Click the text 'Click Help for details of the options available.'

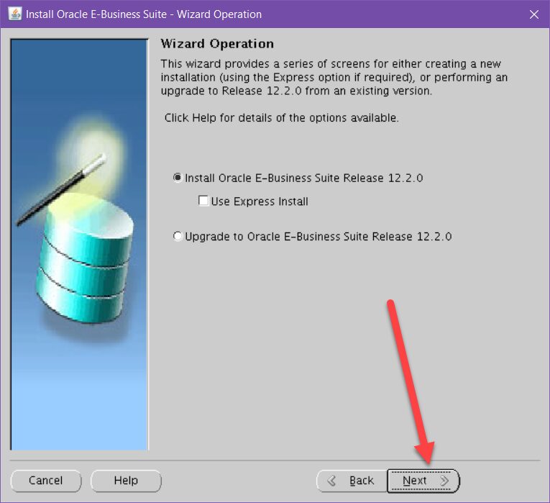pyautogui.click(x=282, y=118)
